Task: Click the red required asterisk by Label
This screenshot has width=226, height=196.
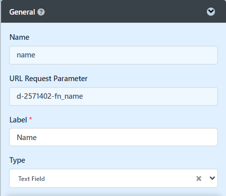Action: (31, 119)
